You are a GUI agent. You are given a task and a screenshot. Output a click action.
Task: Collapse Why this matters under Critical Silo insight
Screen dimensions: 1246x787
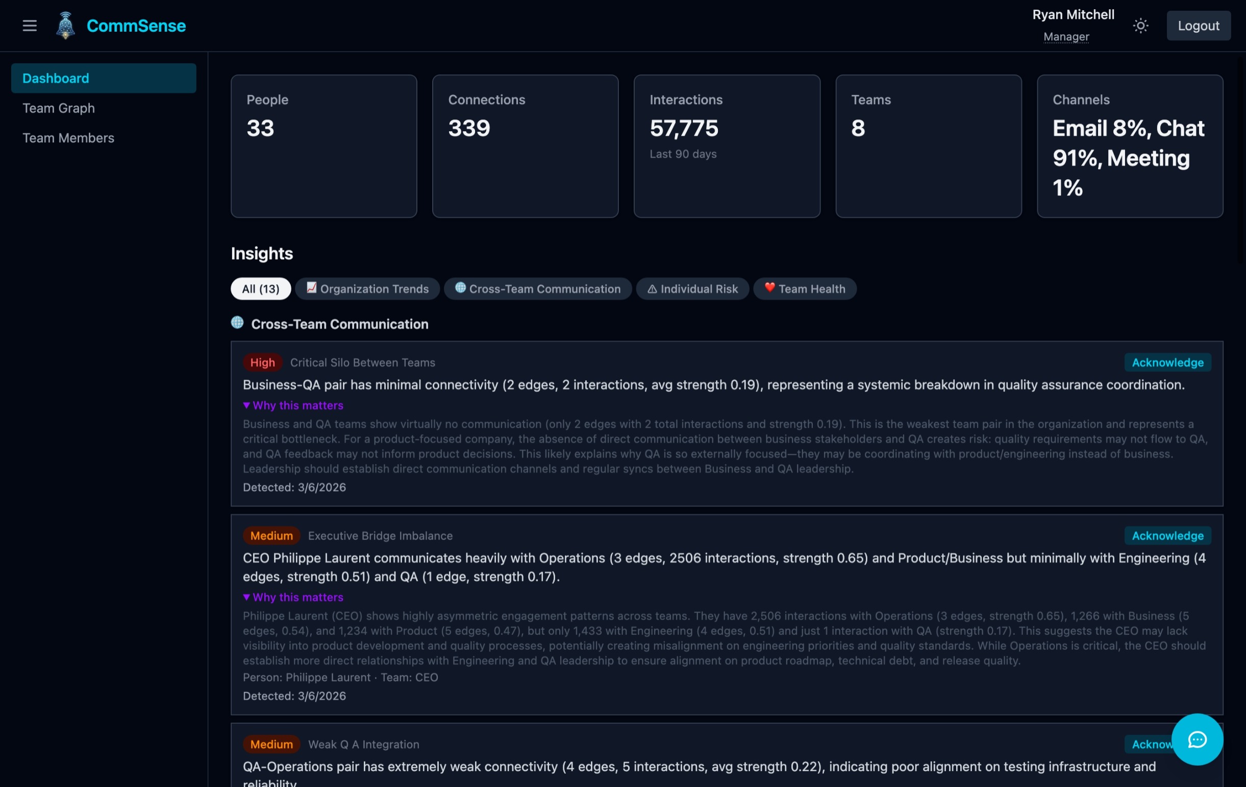293,405
